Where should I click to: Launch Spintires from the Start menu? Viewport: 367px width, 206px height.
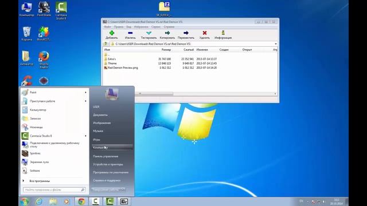tap(54, 153)
